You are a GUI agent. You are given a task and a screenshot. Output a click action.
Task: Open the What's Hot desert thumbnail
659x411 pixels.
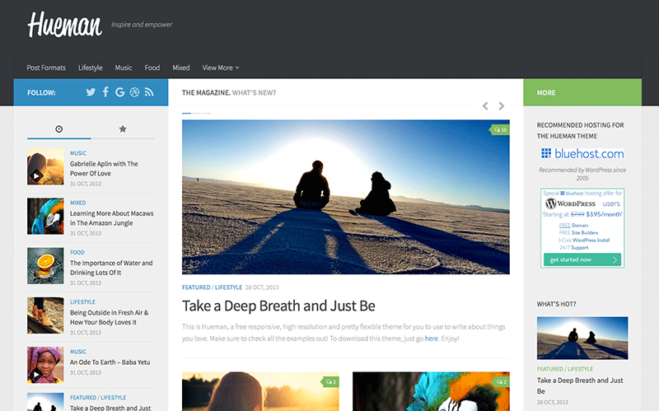pyautogui.click(x=582, y=339)
